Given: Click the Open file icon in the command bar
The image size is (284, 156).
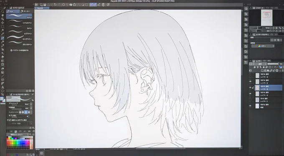Looking at the screenshot, I should coord(45,5).
